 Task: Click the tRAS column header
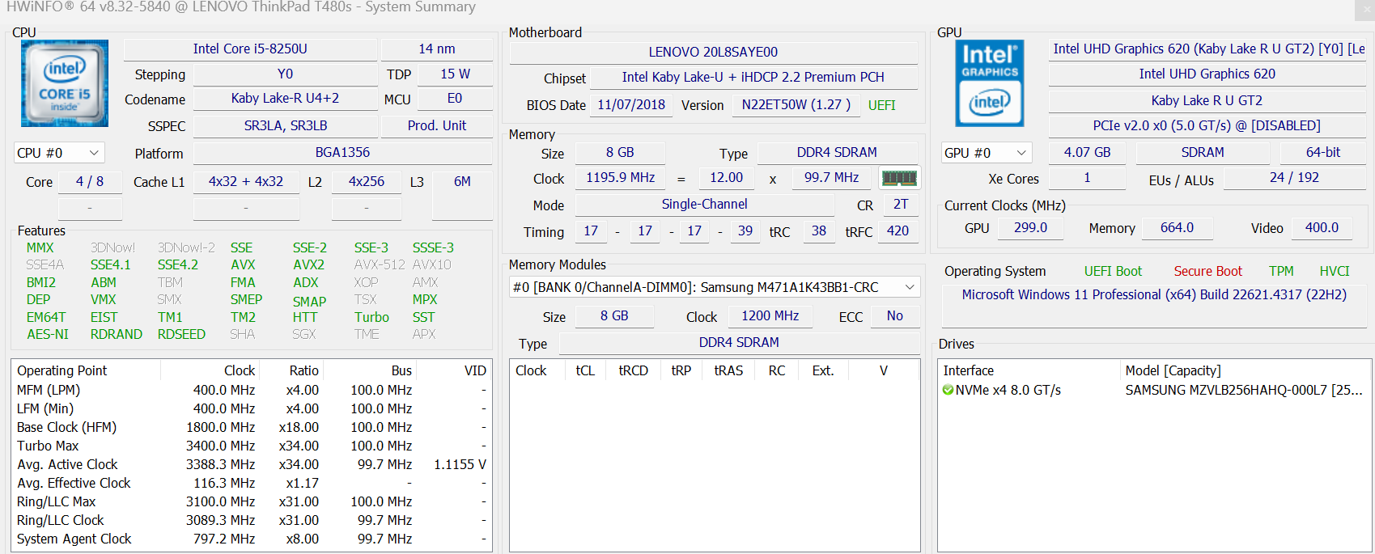[728, 370]
